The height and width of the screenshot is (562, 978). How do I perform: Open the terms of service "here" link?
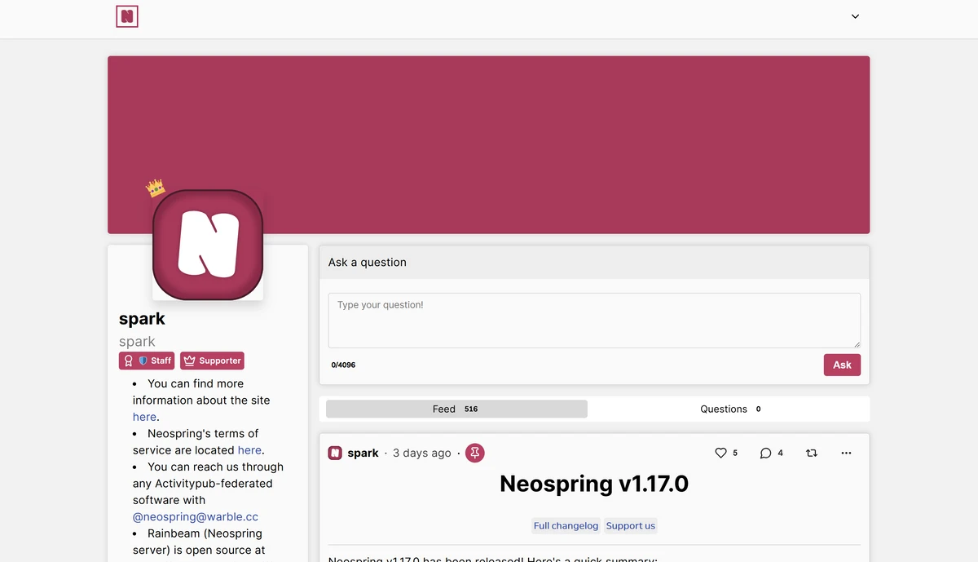pos(249,450)
